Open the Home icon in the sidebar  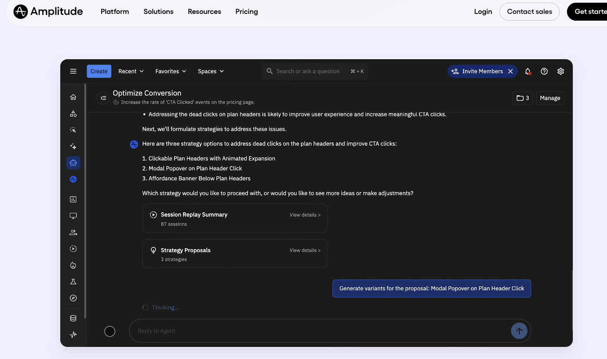[73, 97]
